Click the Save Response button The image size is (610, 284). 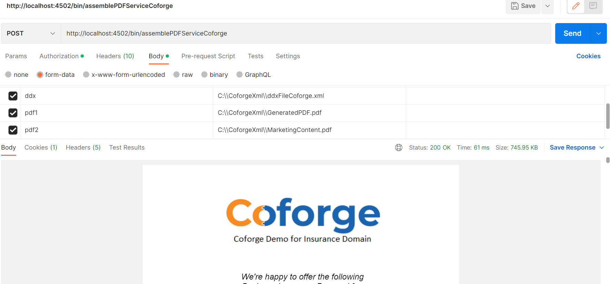click(572, 148)
